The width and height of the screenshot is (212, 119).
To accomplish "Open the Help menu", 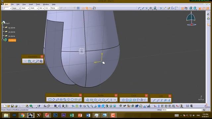I will (54, 4).
